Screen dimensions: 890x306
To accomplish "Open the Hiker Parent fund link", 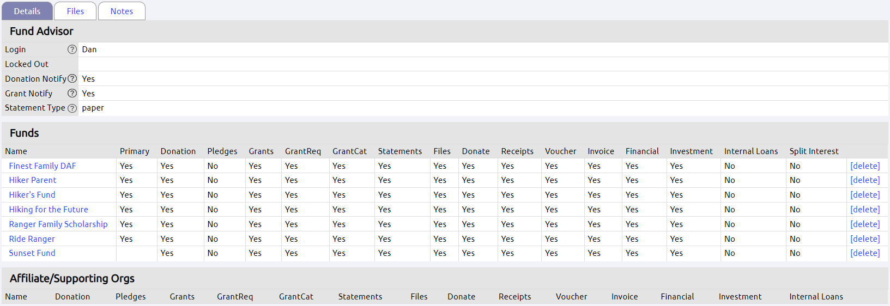I will [x=33, y=180].
